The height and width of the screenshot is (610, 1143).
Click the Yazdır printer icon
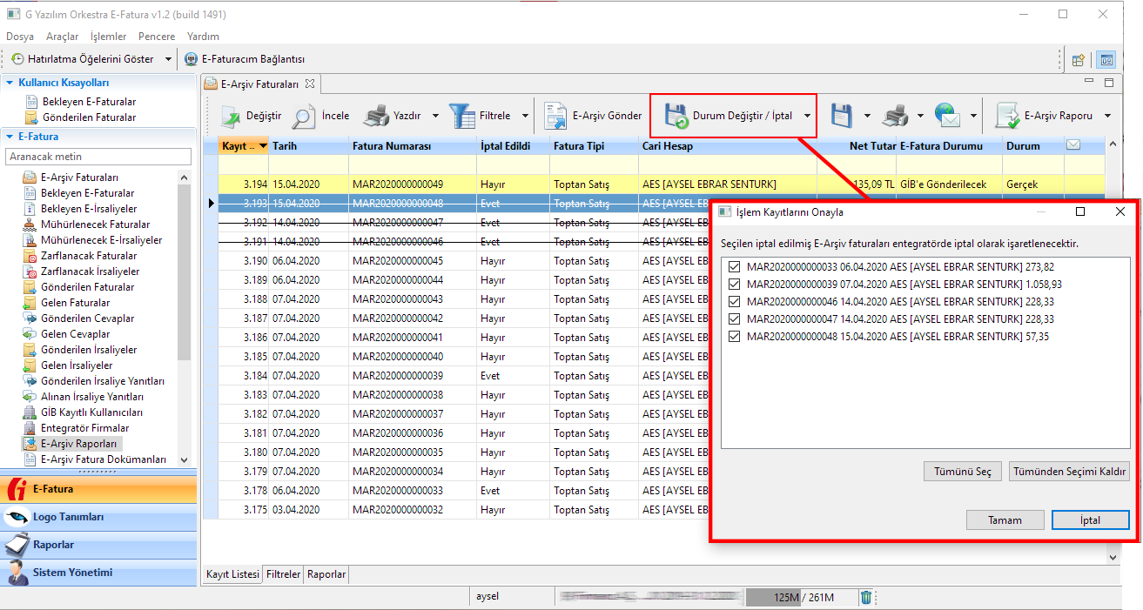click(x=376, y=116)
